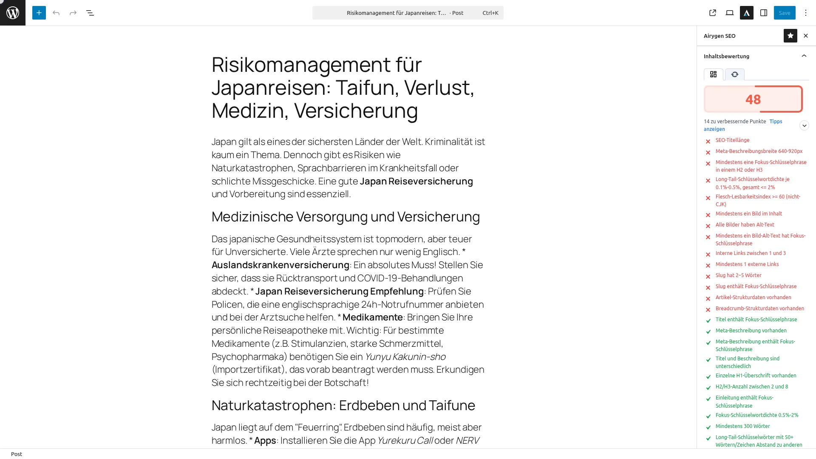
Task: Select the grid overview tab in Inhaltsbewertung
Action: coord(714,74)
